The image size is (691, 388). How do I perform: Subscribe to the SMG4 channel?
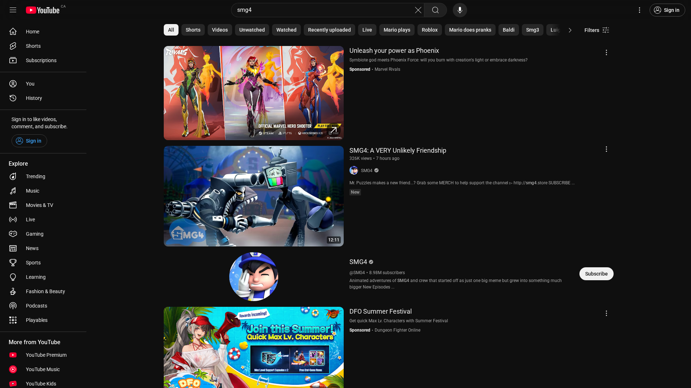pyautogui.click(x=596, y=274)
